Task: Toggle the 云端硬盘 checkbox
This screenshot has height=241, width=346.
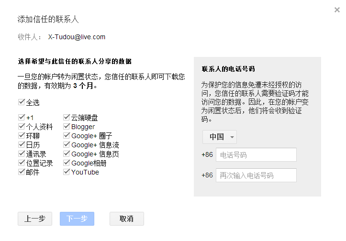Action: pos(67,118)
